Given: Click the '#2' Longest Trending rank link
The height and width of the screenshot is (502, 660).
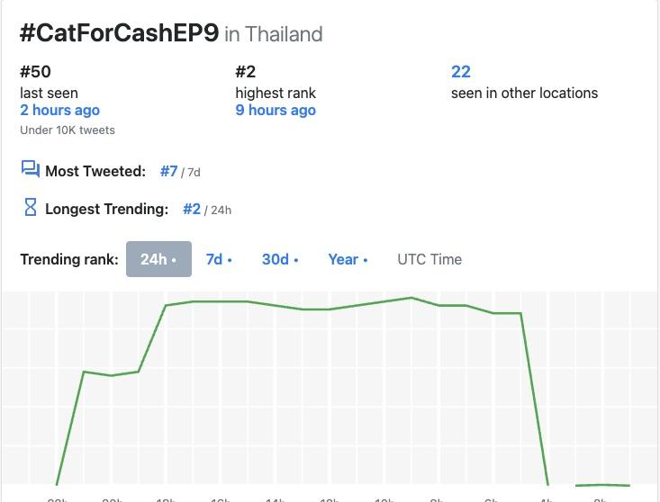Looking at the screenshot, I should [x=192, y=209].
